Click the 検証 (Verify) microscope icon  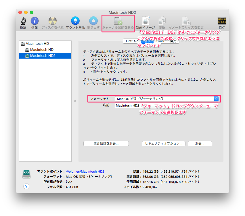click(x=23, y=21)
